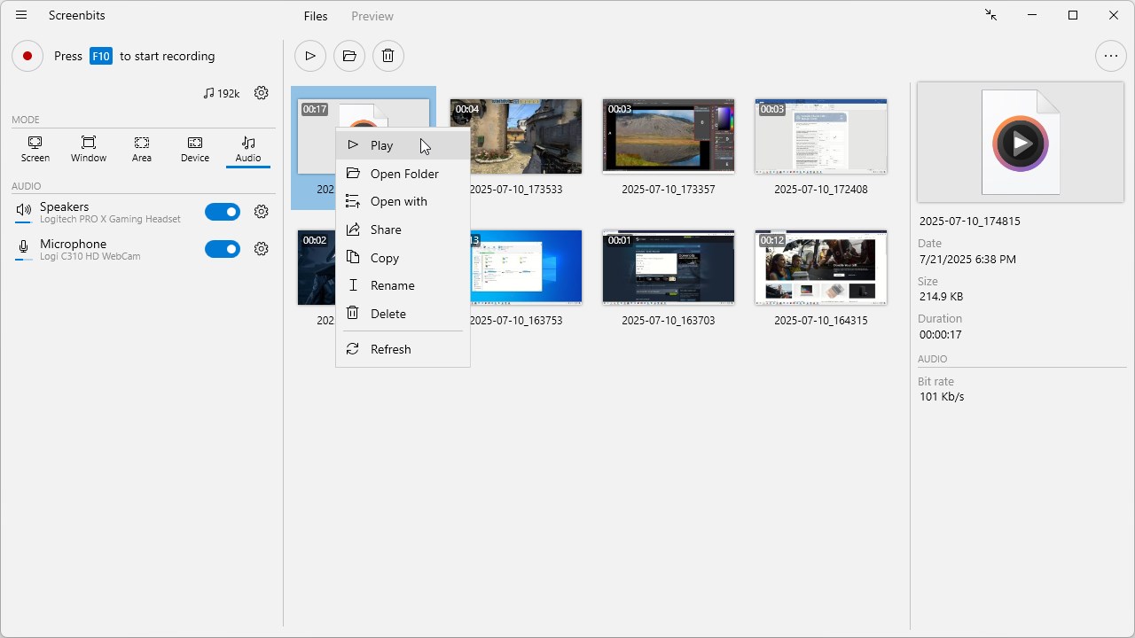Select the Area recording mode

141,148
